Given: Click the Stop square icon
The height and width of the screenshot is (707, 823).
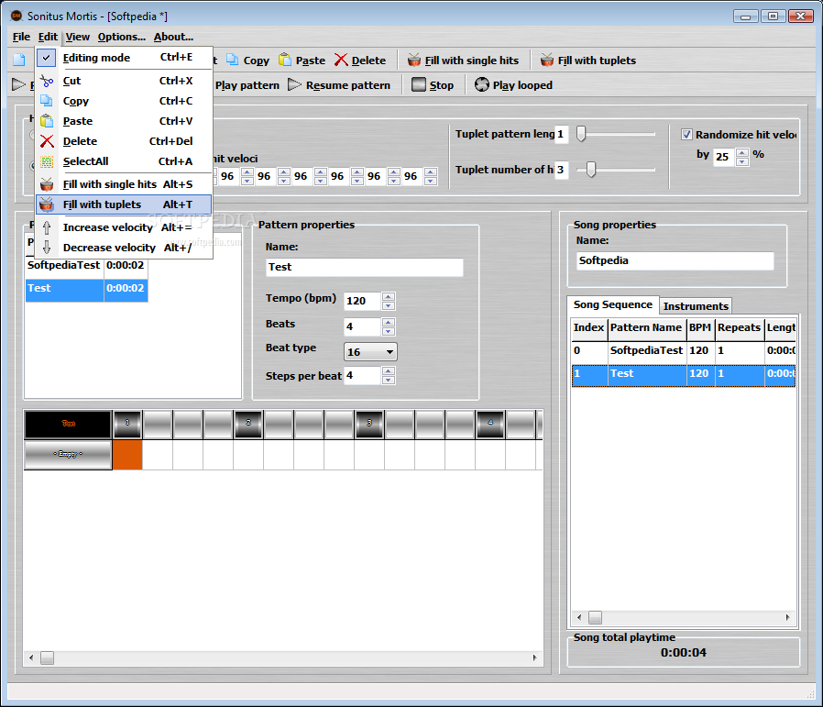Looking at the screenshot, I should pos(418,84).
